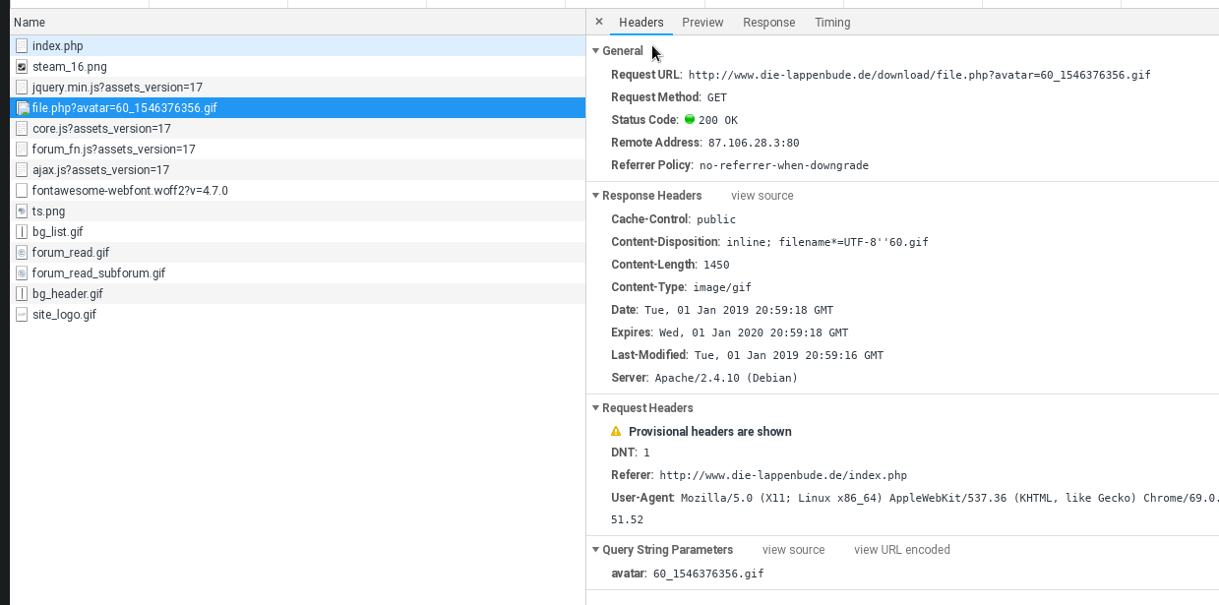Viewport: 1219px width, 605px height.
Task: Click the forum_read.gif file icon
Action: [x=22, y=253]
